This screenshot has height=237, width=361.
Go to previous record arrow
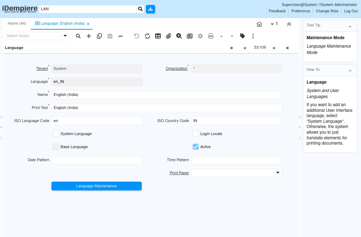[245, 48]
